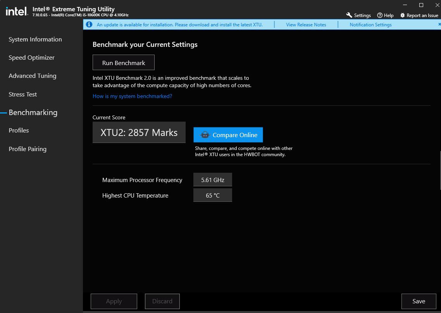441x313 pixels.
Task: Click the Settings wrench icon
Action: [349, 15]
